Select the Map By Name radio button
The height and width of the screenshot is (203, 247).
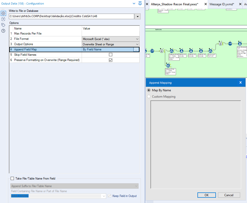pos(149,90)
